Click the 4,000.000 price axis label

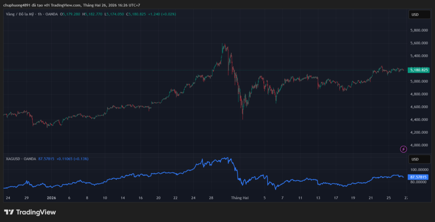click(x=418, y=145)
